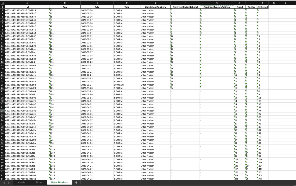Click the add new sheet plus button
The height and width of the screenshot is (186, 296).
[x=76, y=183]
